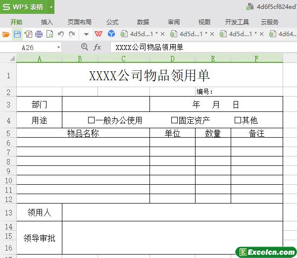
Task: Expand the Name Box dropdown arrow
Action: click(x=59, y=47)
